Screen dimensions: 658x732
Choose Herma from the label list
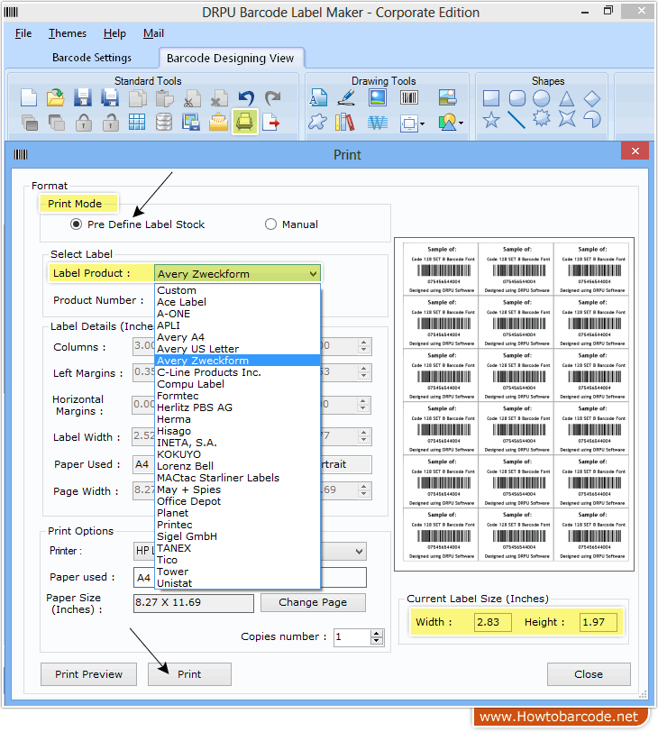point(237,419)
